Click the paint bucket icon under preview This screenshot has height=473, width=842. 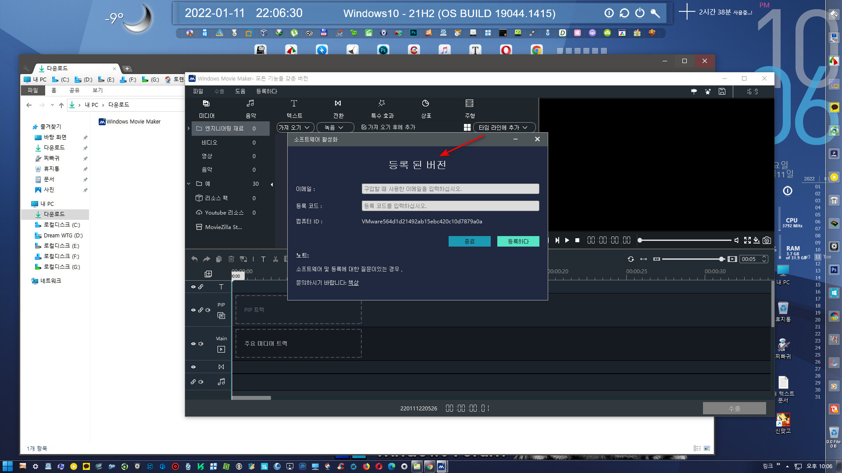click(x=756, y=240)
